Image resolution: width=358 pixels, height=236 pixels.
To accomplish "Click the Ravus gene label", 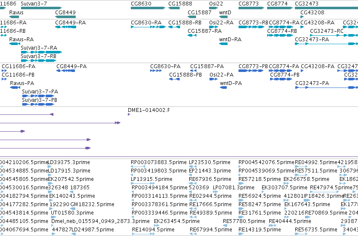I will click(16, 12).
